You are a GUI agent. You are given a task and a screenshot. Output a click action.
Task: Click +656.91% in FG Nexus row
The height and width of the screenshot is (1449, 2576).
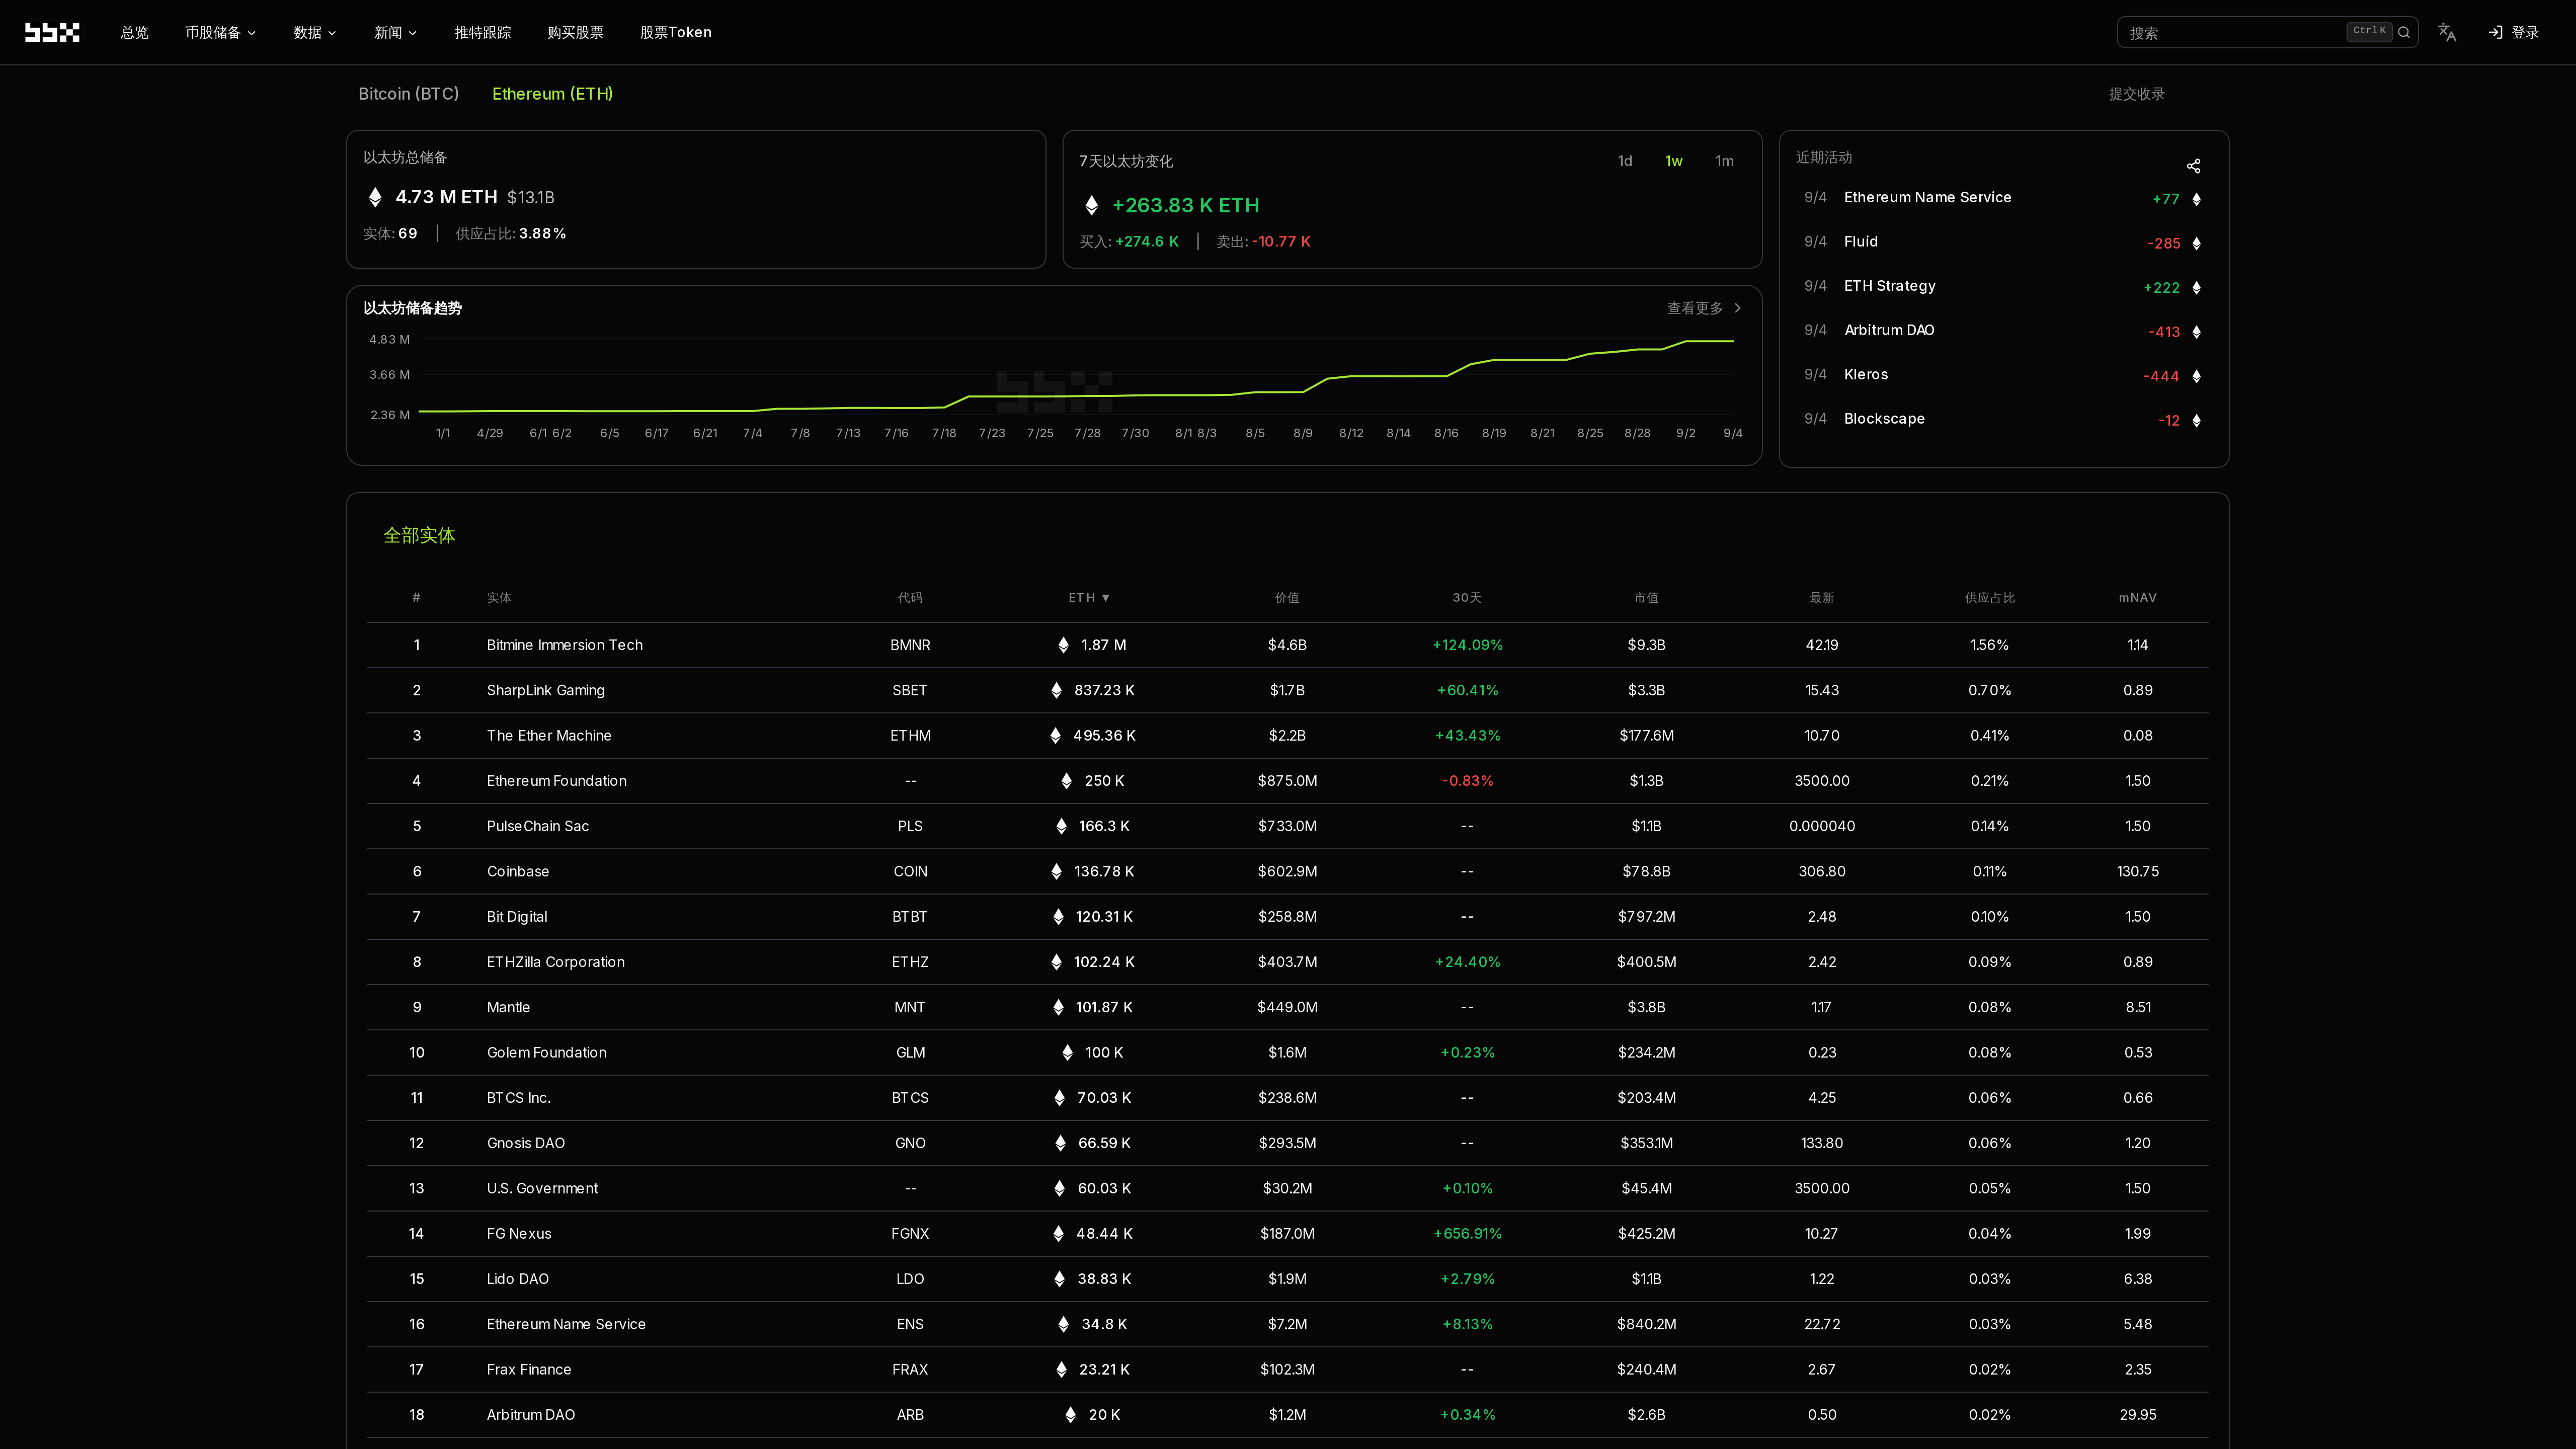pos(1467,1233)
